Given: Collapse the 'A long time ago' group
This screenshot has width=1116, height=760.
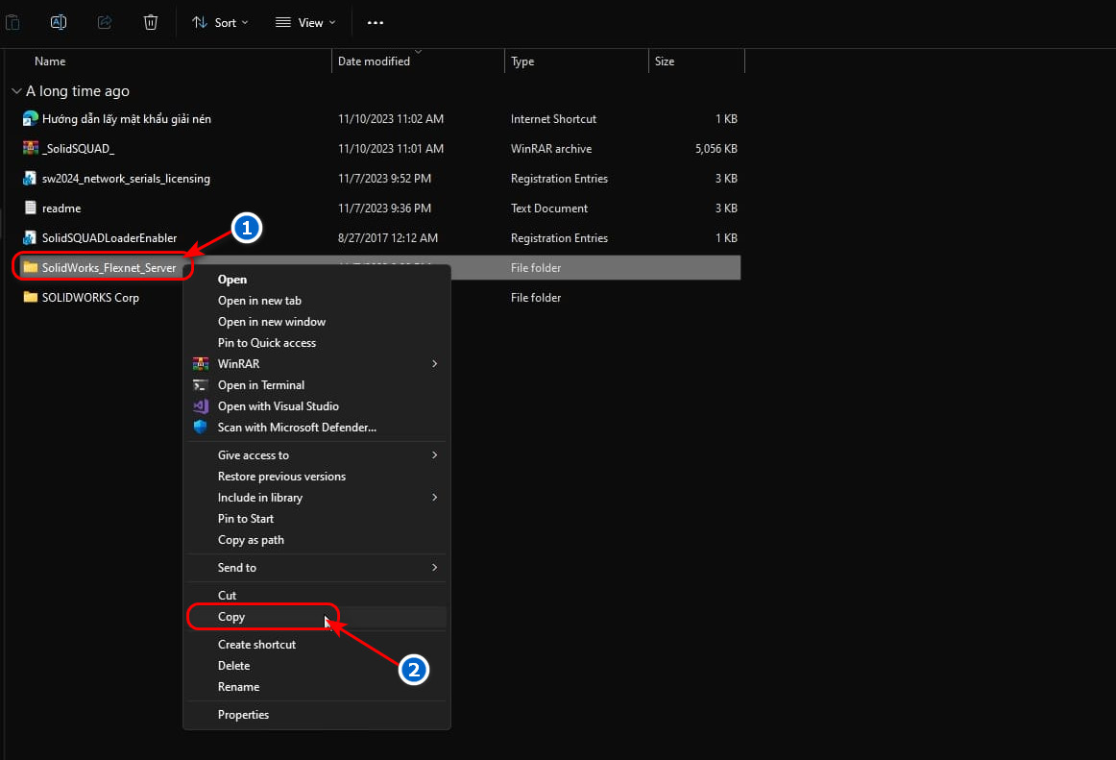Looking at the screenshot, I should 16,91.
